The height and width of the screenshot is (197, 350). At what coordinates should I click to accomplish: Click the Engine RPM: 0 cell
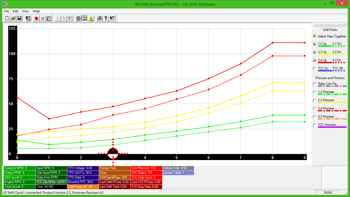pyautogui.click(x=19, y=182)
